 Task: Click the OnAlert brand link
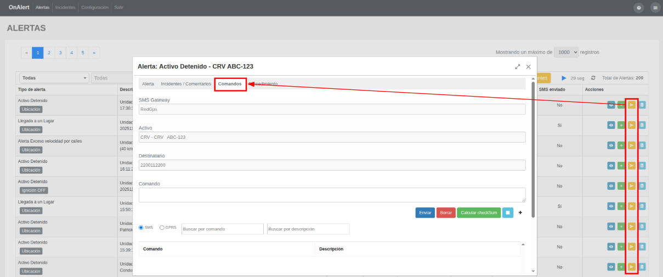pos(19,8)
